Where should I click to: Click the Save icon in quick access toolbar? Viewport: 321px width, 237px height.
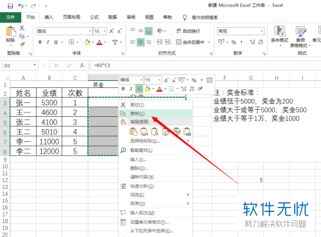pyautogui.click(x=10, y=6)
